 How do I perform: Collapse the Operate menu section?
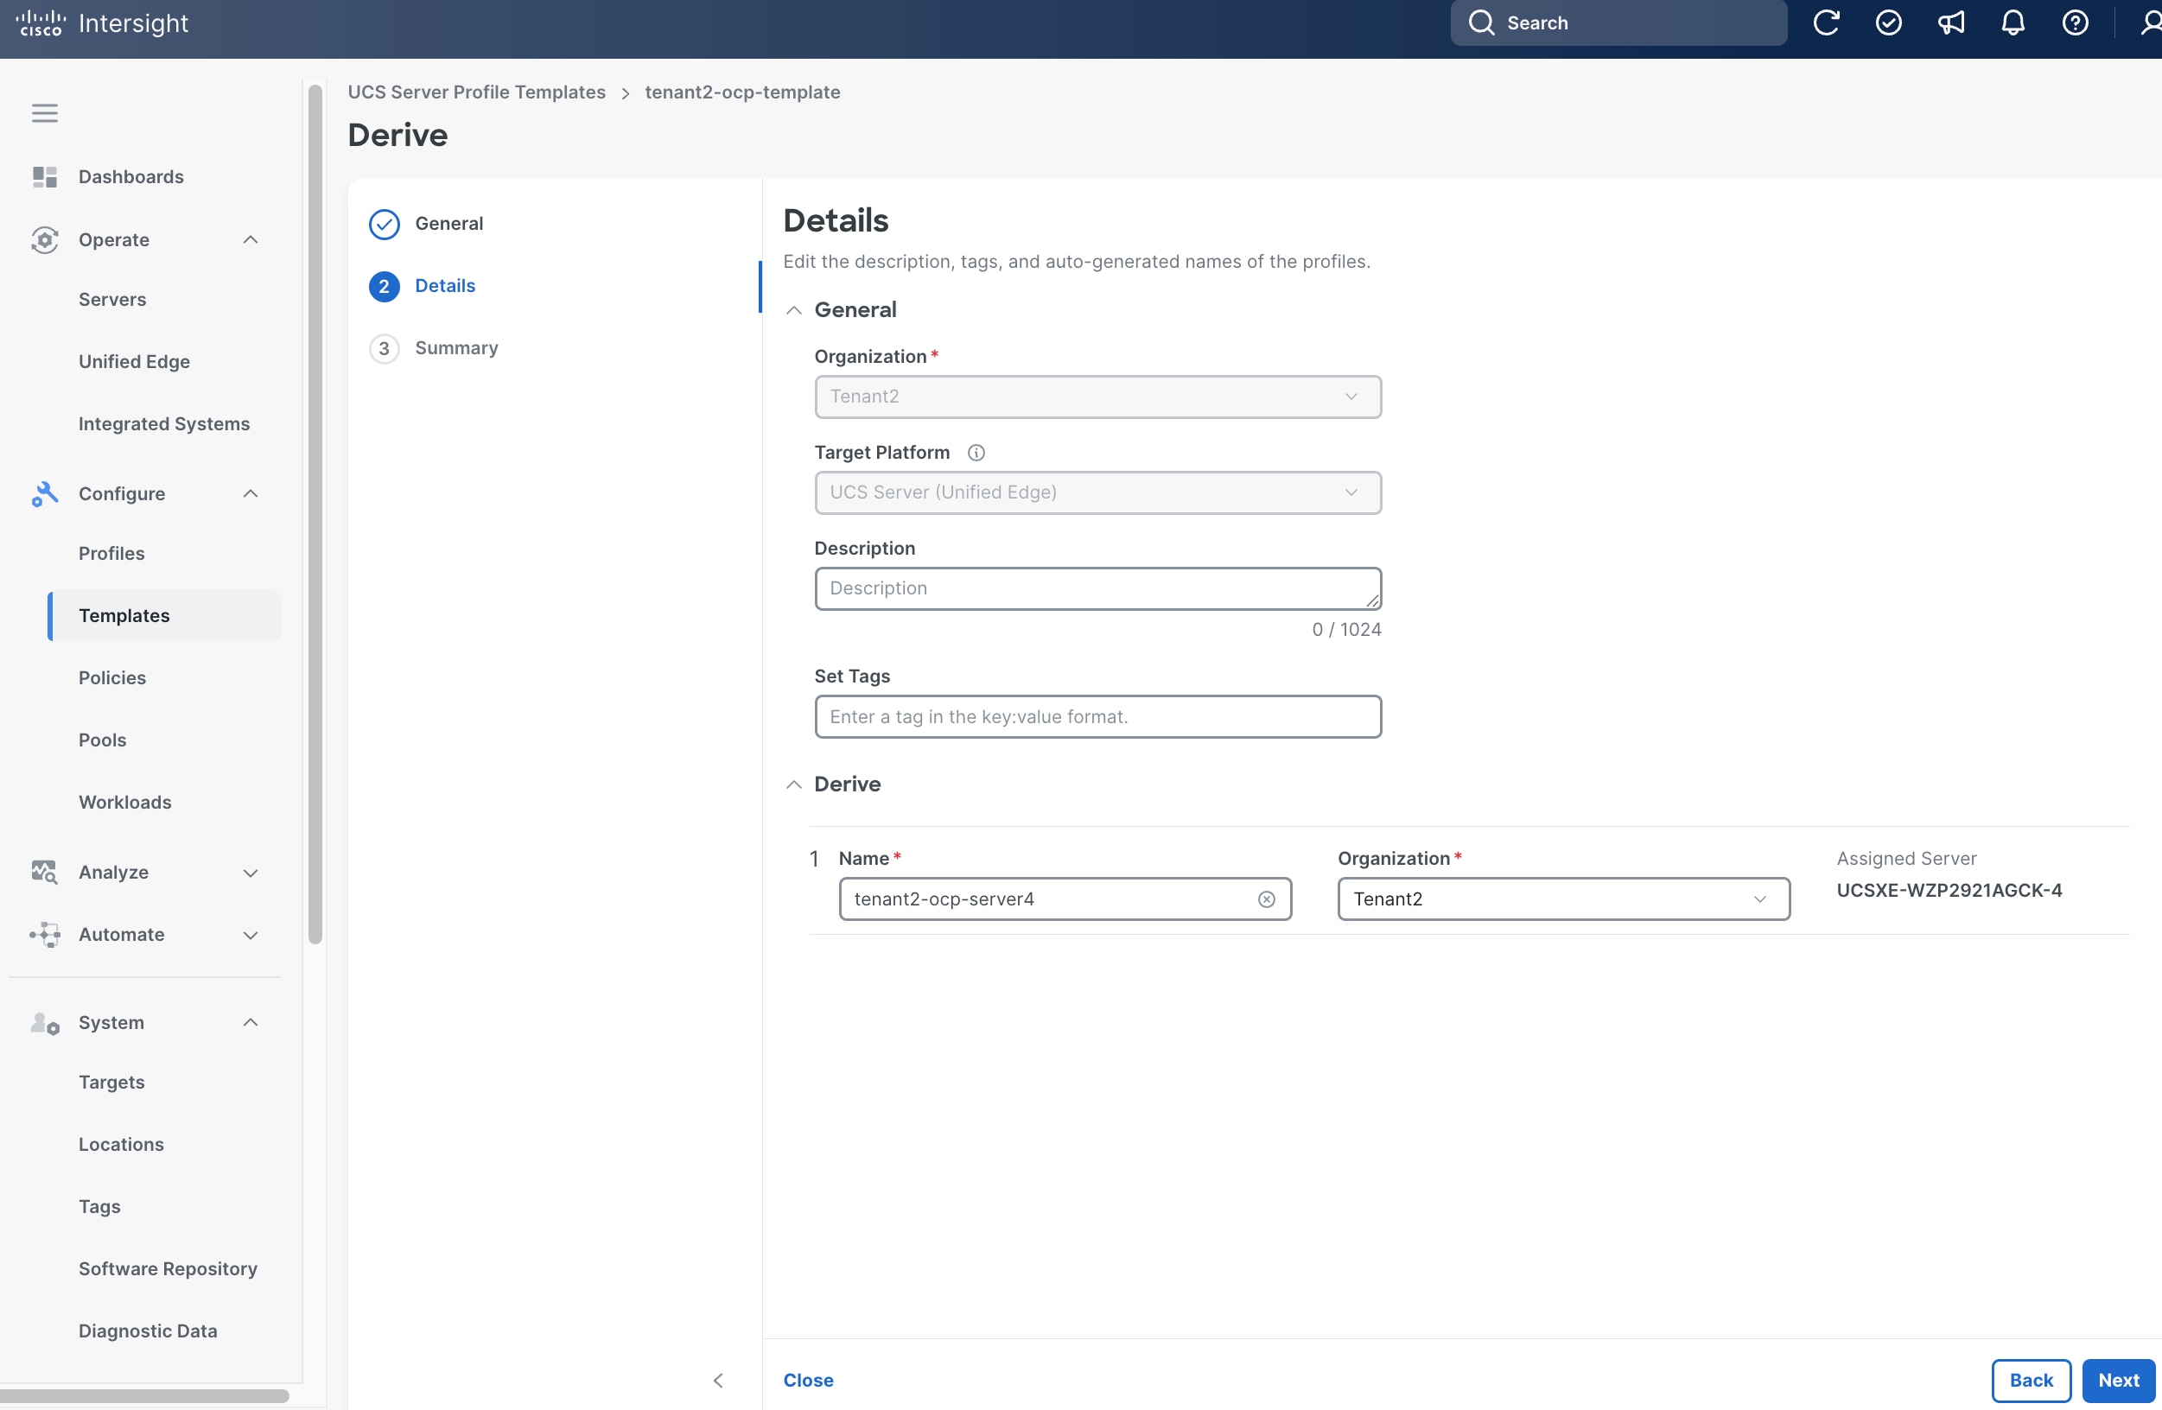click(x=251, y=240)
